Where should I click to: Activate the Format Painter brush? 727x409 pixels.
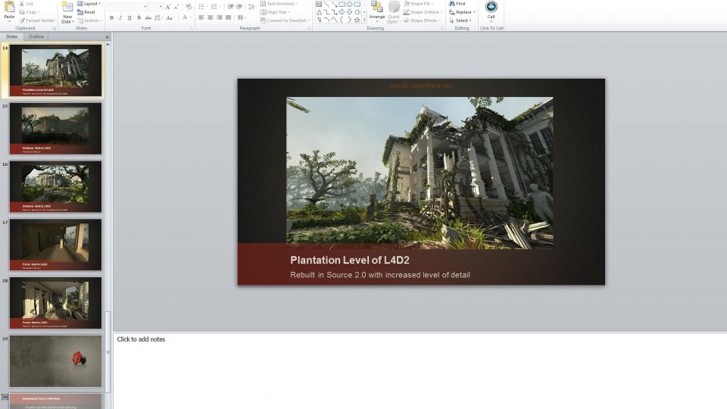pos(37,20)
